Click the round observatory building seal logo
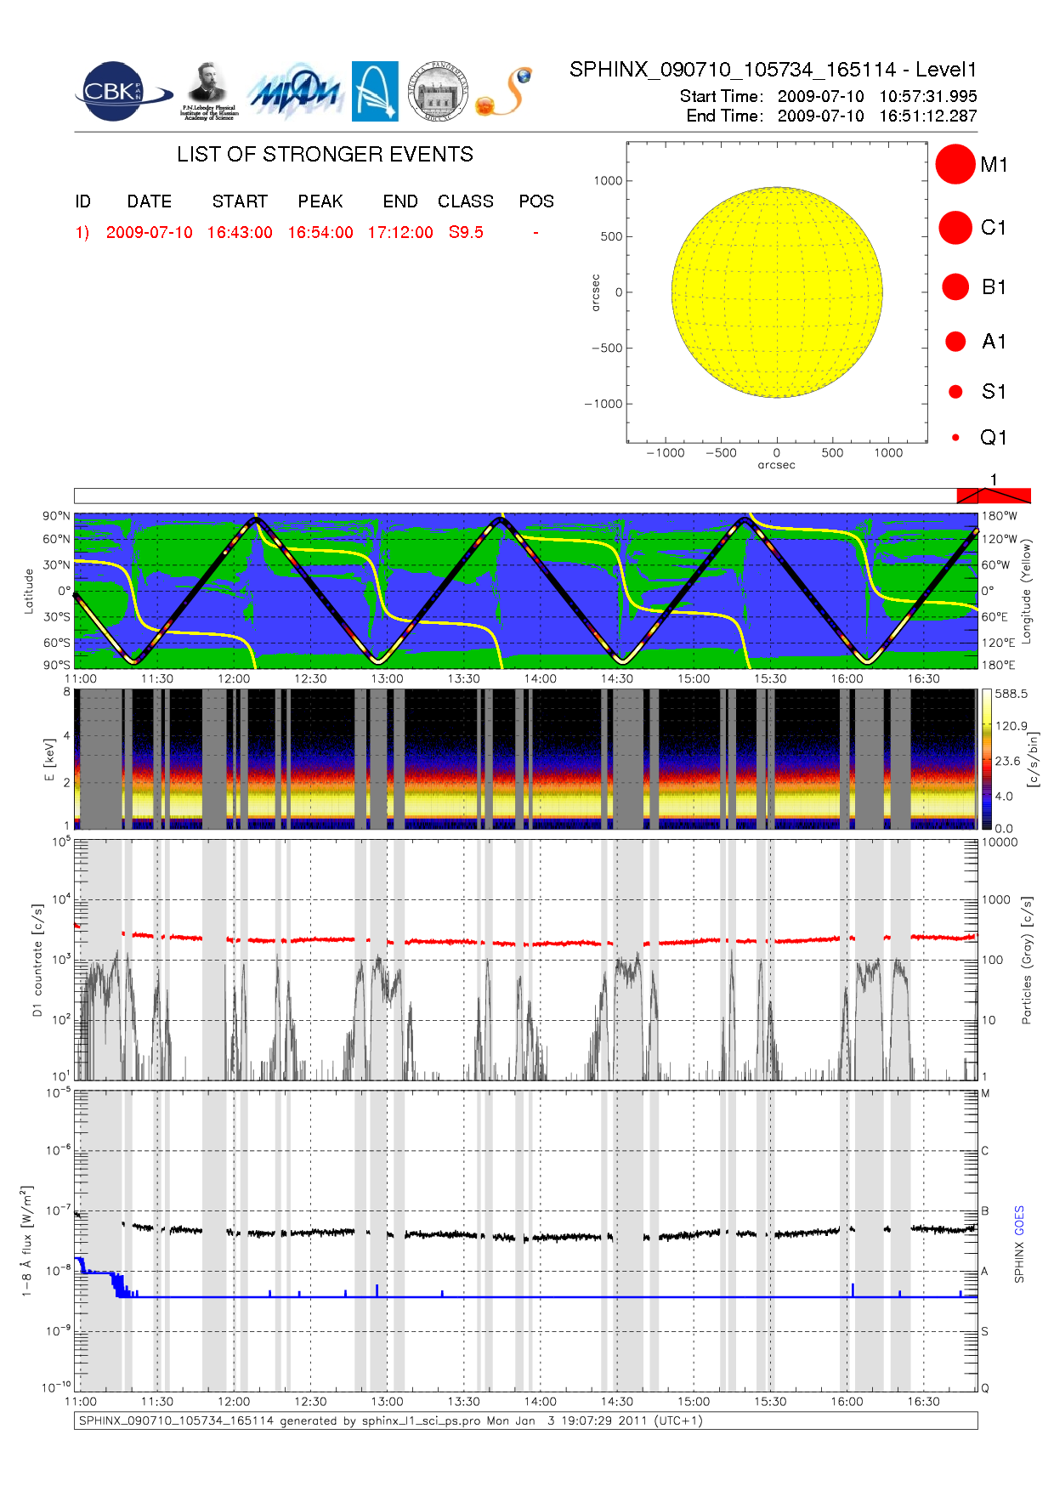This screenshot has height=1491, width=1054. point(438,92)
